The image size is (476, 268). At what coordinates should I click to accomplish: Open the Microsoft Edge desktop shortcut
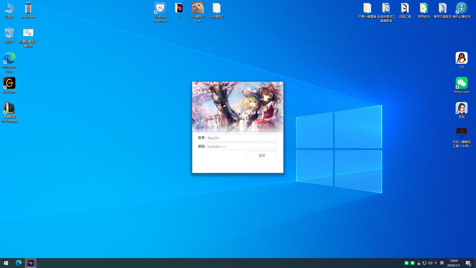coord(9,63)
